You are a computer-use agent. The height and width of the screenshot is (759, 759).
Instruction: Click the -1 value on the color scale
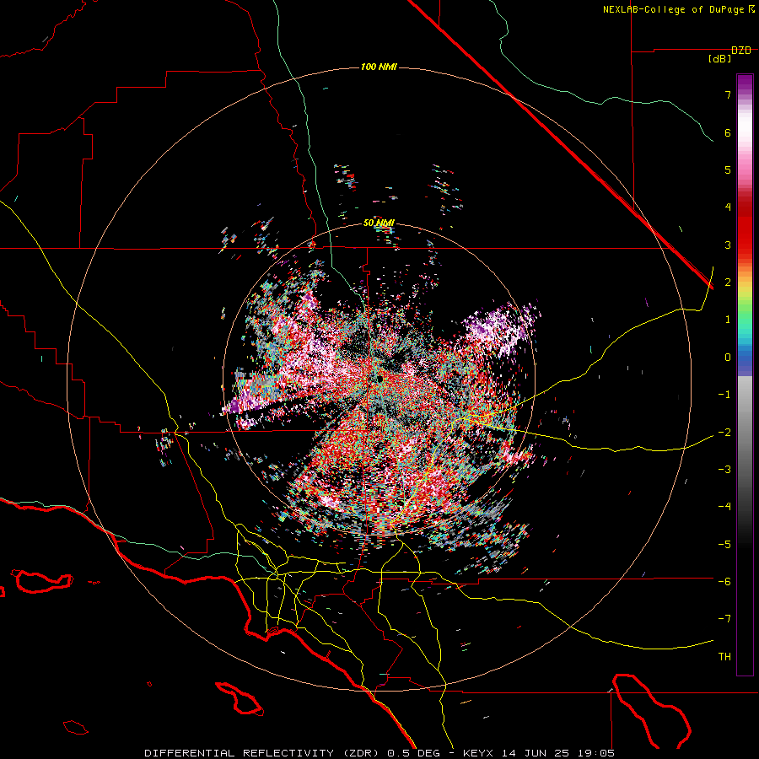coord(724,395)
